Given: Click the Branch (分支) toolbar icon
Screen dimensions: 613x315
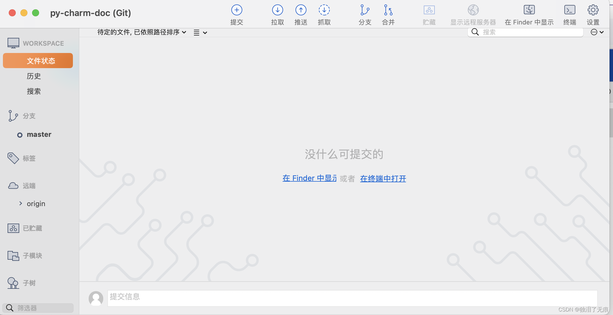Looking at the screenshot, I should tap(365, 10).
